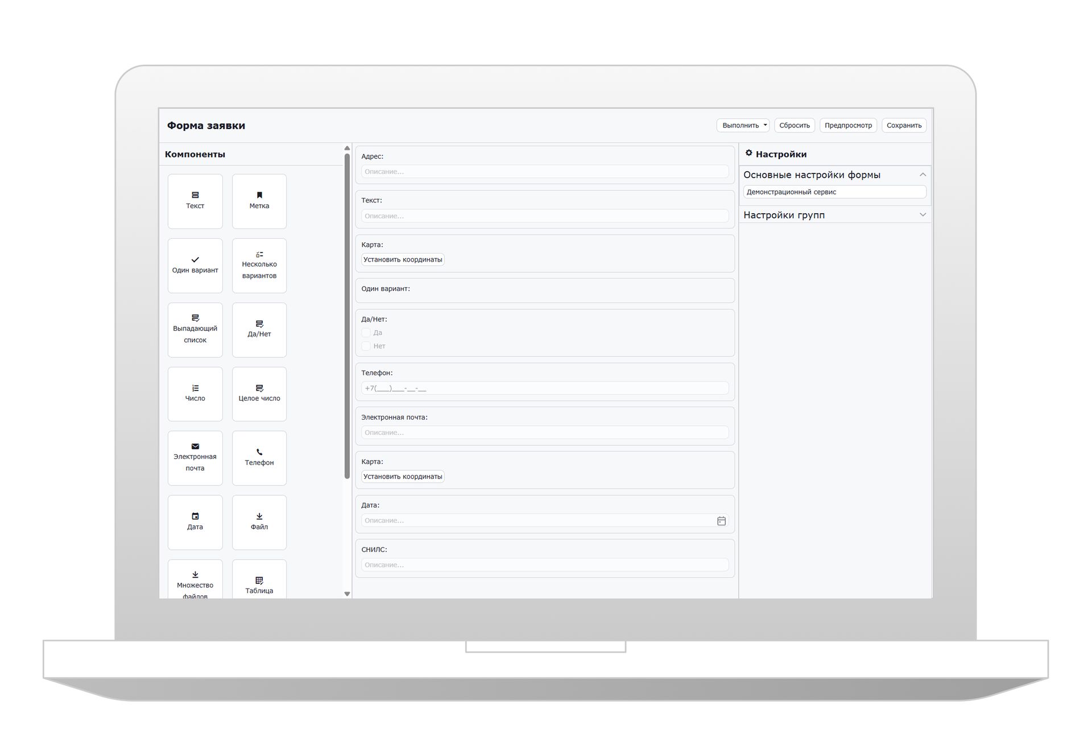
Task: Choose the Таблица grid component
Action: [259, 579]
